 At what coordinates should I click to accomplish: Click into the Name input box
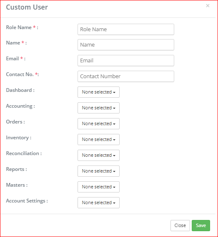(126, 45)
